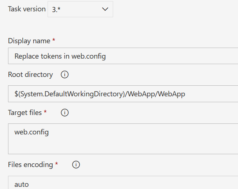238x189 pixels.
Task: Click the web.config entry in Target files
Action: (x=31, y=132)
